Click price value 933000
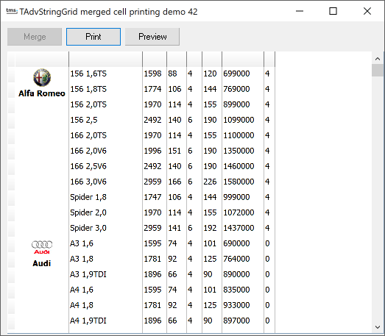Viewport: 385px width, 336px height. point(236,305)
